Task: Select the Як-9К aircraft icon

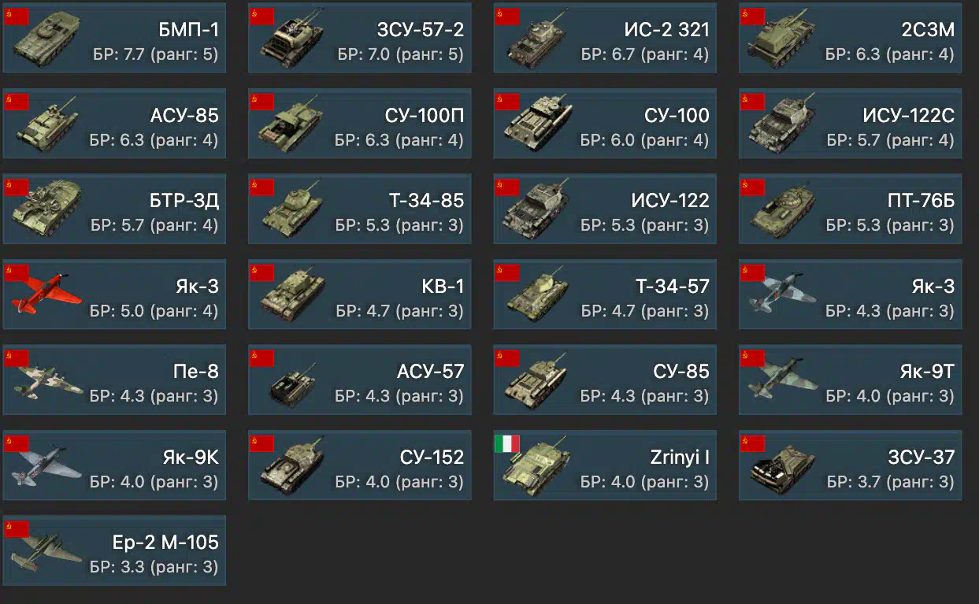Action: pyautogui.click(x=47, y=466)
